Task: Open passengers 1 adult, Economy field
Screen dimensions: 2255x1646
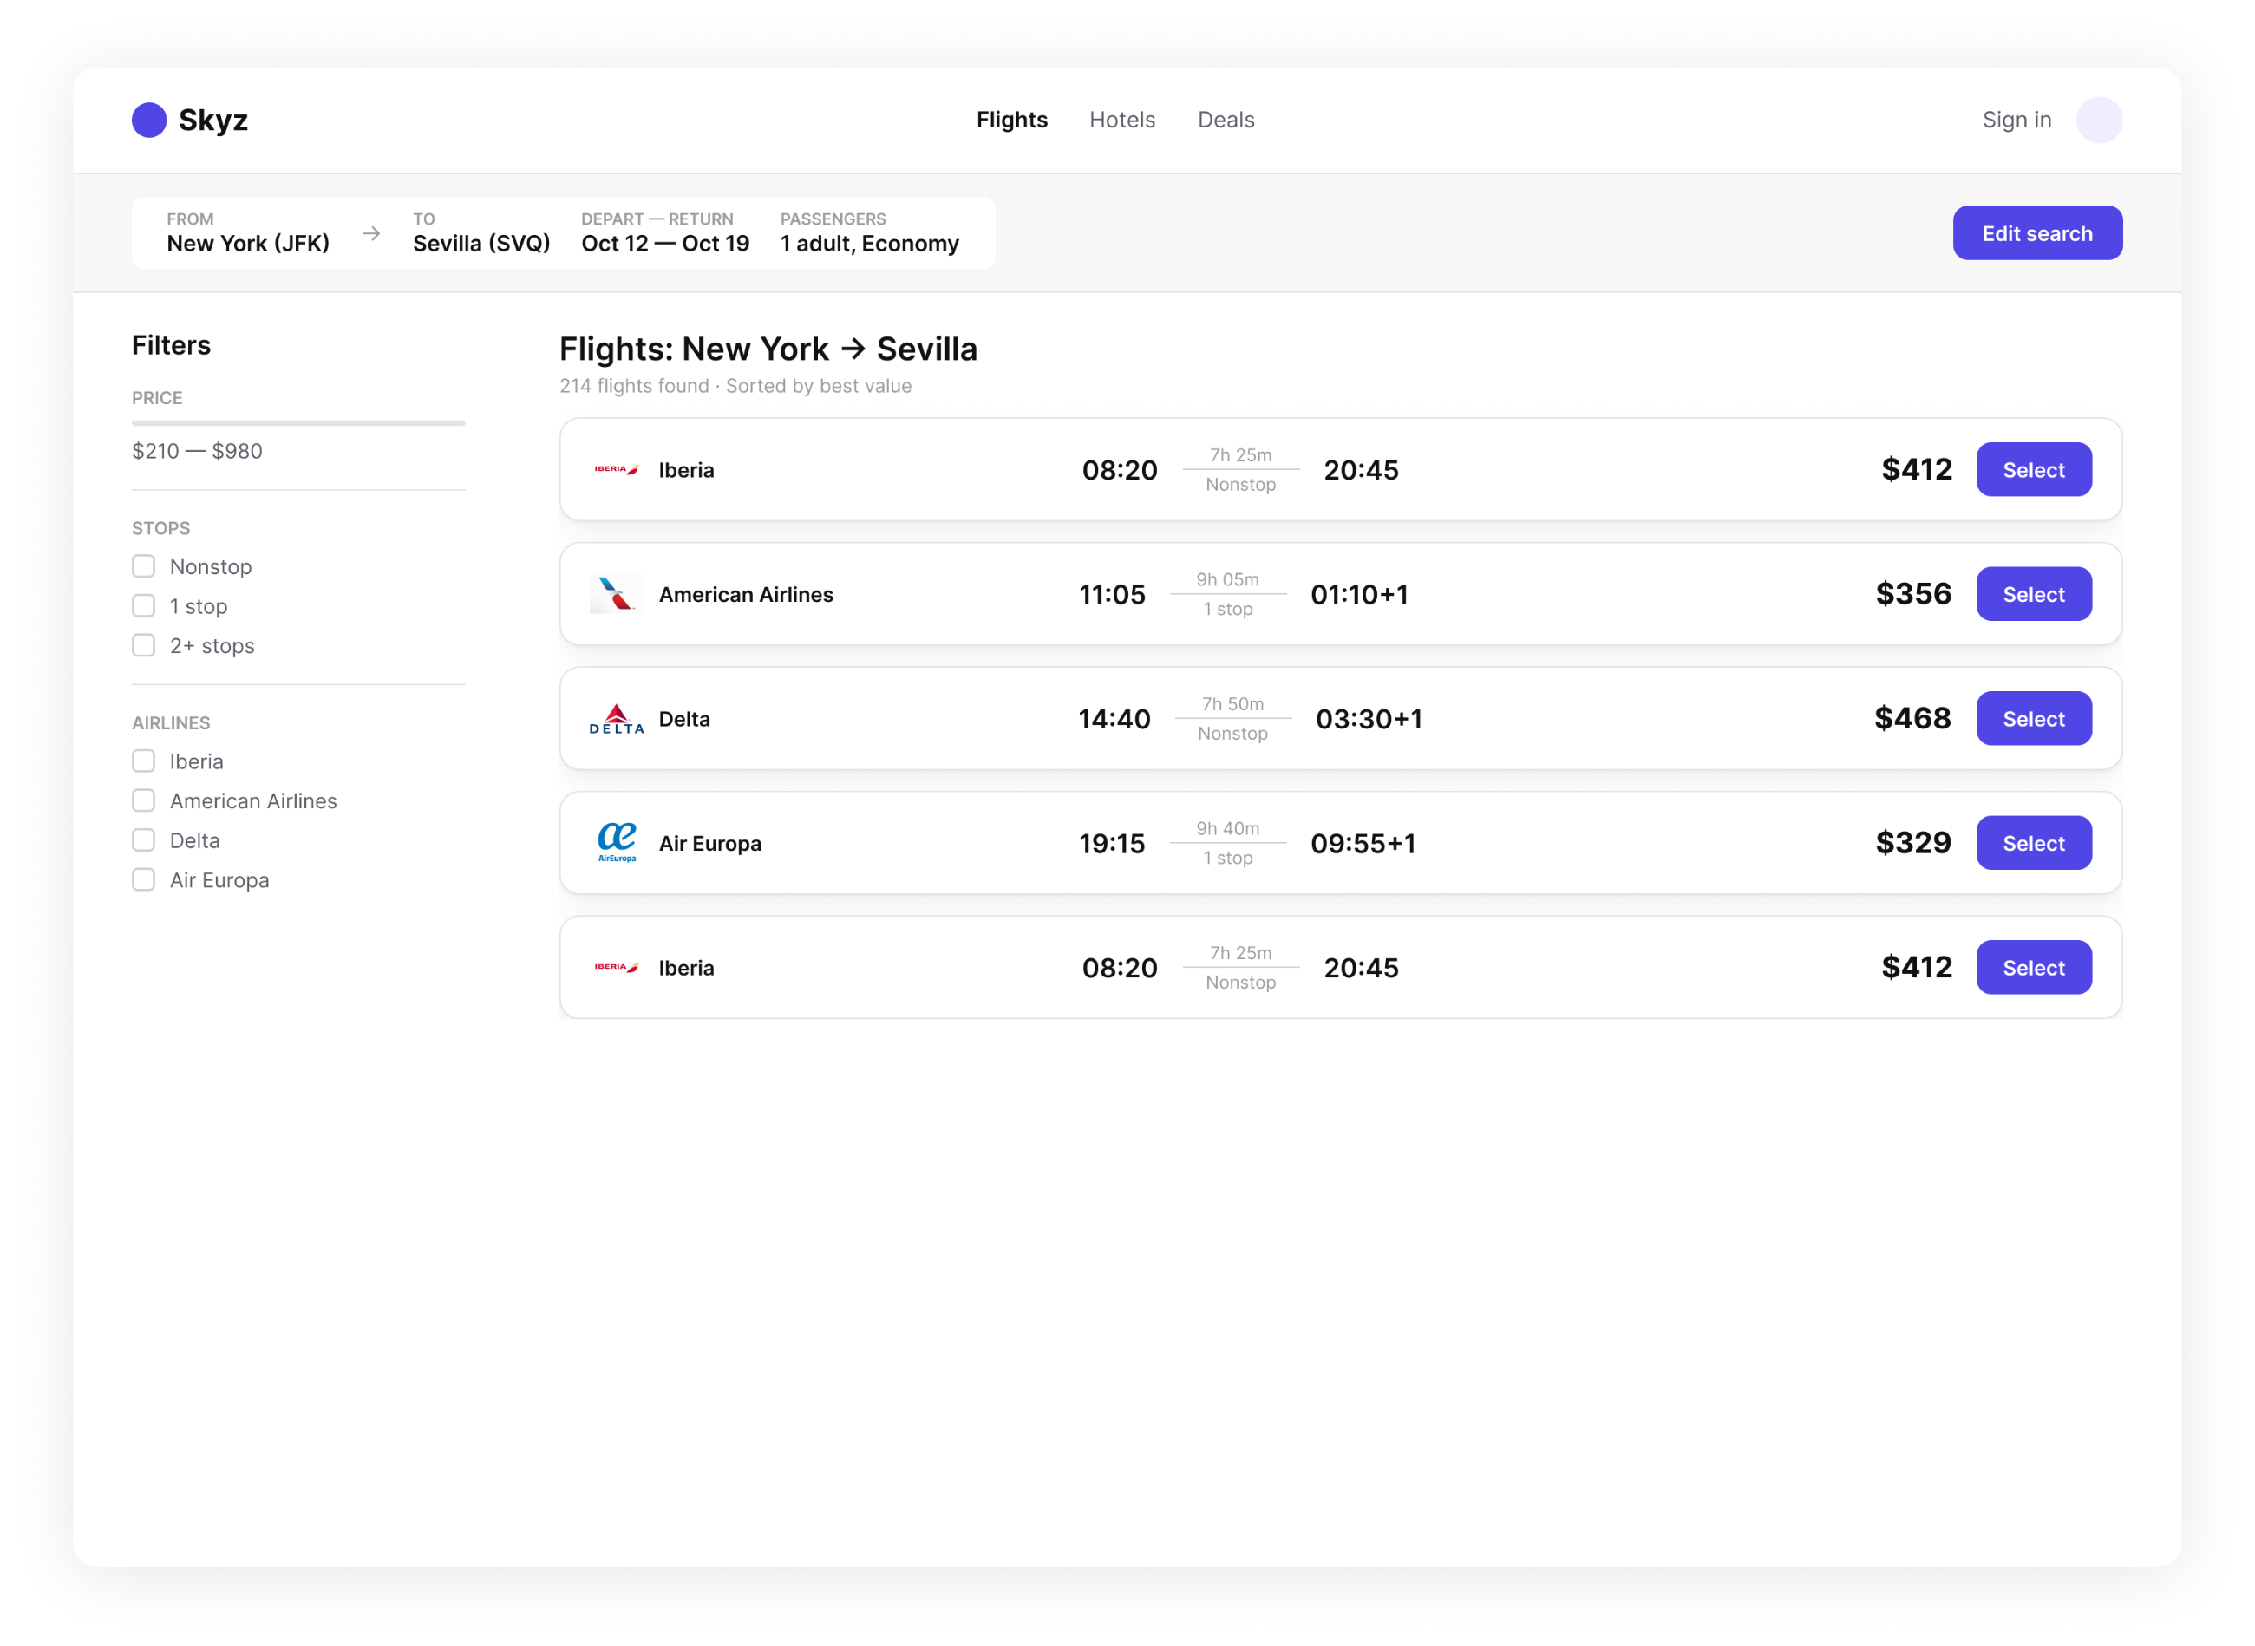Action: point(869,233)
